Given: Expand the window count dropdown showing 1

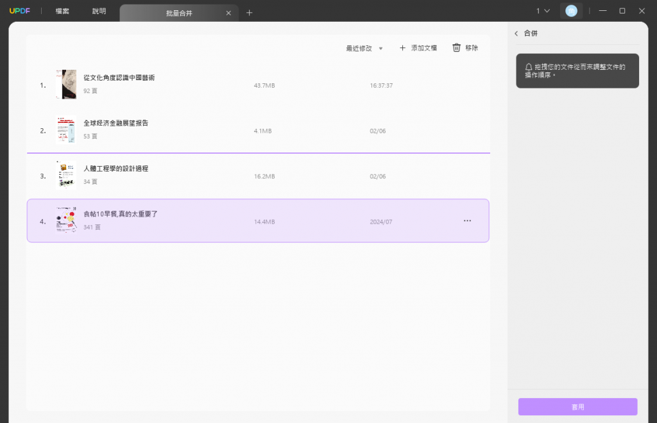Looking at the screenshot, I should [543, 11].
